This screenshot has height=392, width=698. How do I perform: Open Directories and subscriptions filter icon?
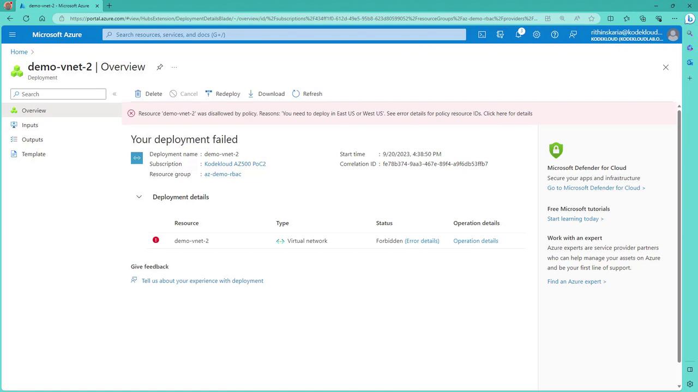click(x=500, y=34)
